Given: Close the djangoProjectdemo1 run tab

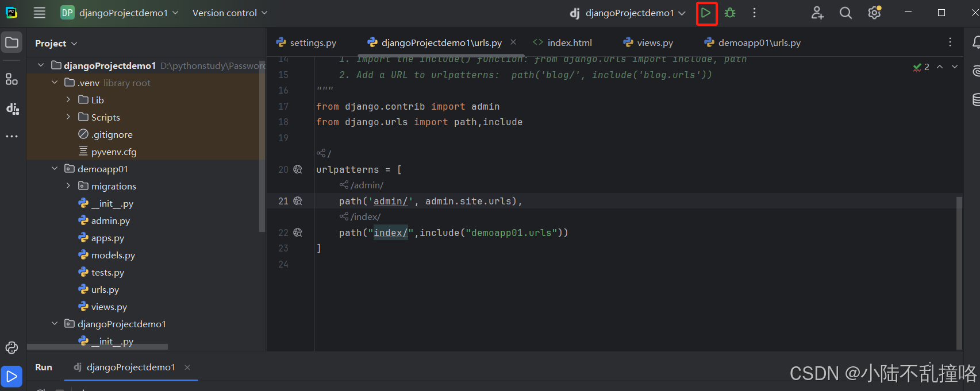Looking at the screenshot, I should pos(187,367).
